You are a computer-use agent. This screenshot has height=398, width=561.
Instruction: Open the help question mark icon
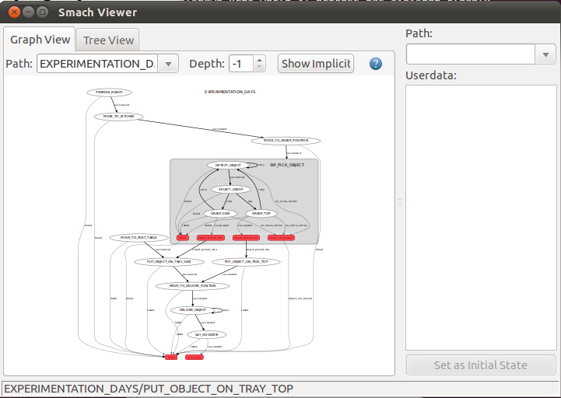pos(376,64)
